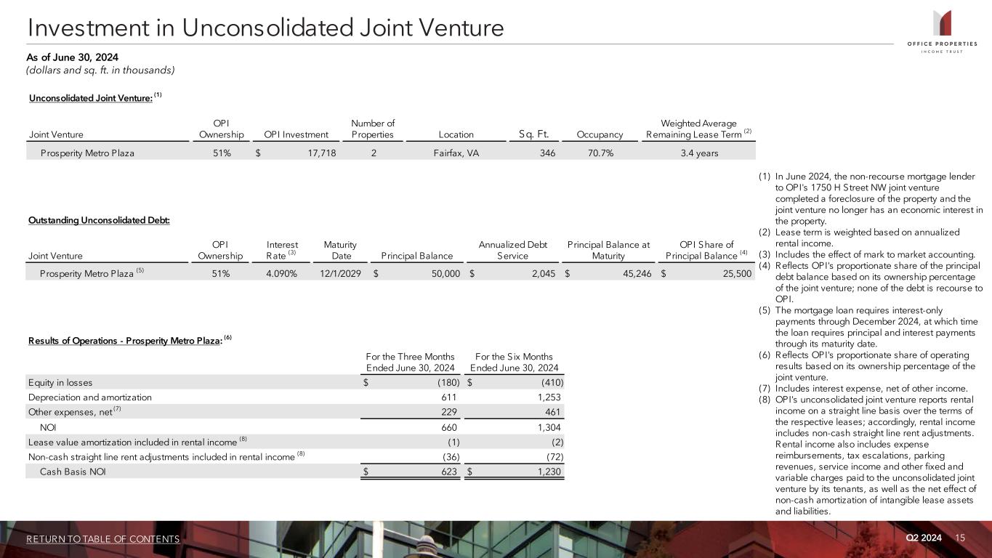The image size is (992, 558).
Task: Select the Prosperity Metro Plaza row in the top table
Action: click(87, 153)
